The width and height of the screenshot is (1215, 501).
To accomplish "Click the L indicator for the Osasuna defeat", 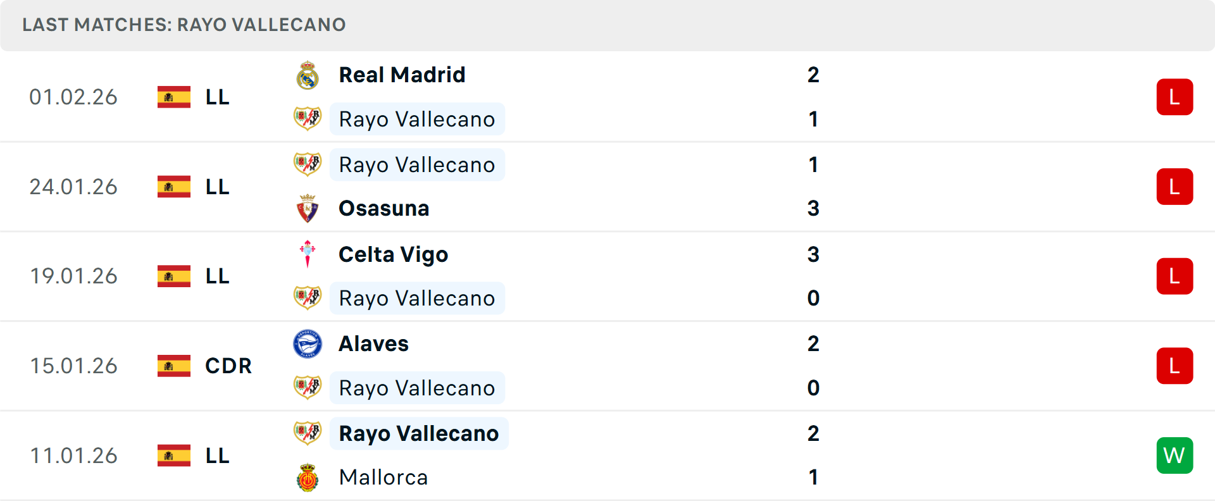I will tap(1175, 187).
